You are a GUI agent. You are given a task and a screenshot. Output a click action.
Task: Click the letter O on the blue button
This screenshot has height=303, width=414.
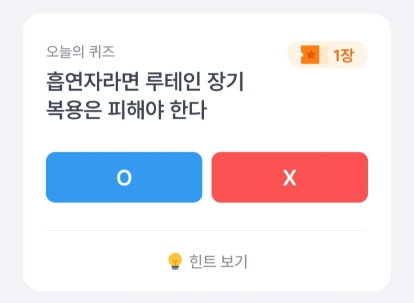pyautogui.click(x=124, y=177)
